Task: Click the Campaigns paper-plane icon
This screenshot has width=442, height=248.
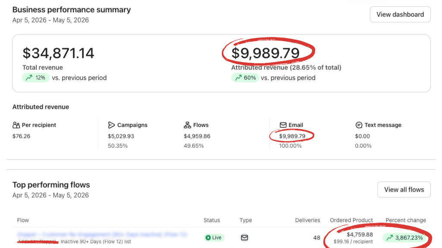Action: click(x=111, y=125)
